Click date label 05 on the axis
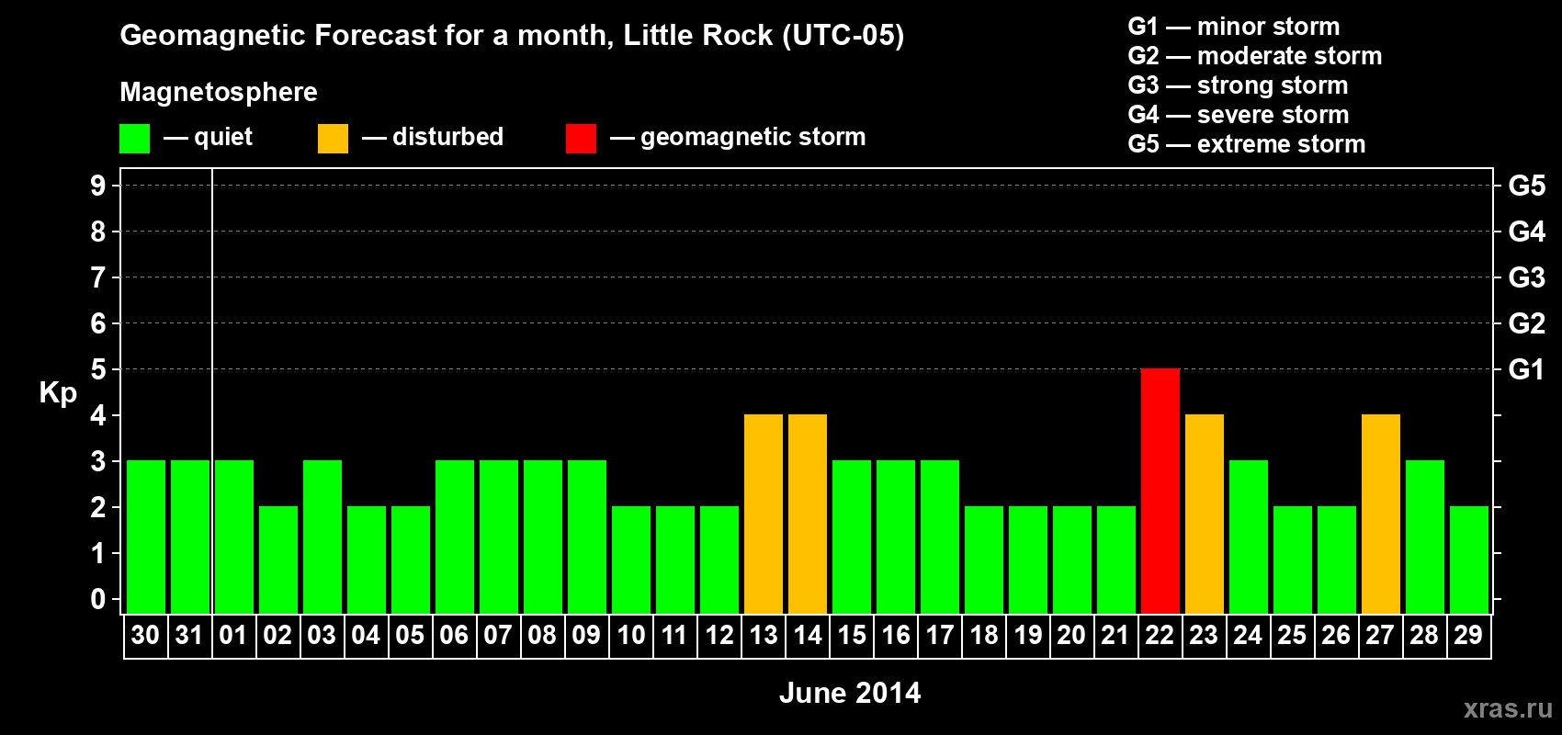Viewport: 1562px width, 735px height. (x=410, y=636)
